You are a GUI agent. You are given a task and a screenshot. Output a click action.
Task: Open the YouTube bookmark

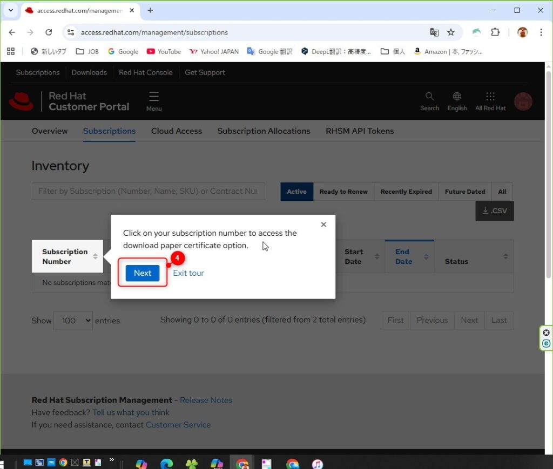(164, 51)
